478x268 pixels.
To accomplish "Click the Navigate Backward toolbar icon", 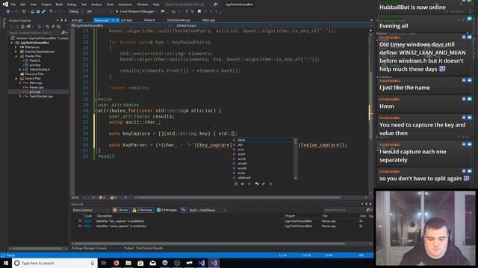I will [x=7, y=12].
